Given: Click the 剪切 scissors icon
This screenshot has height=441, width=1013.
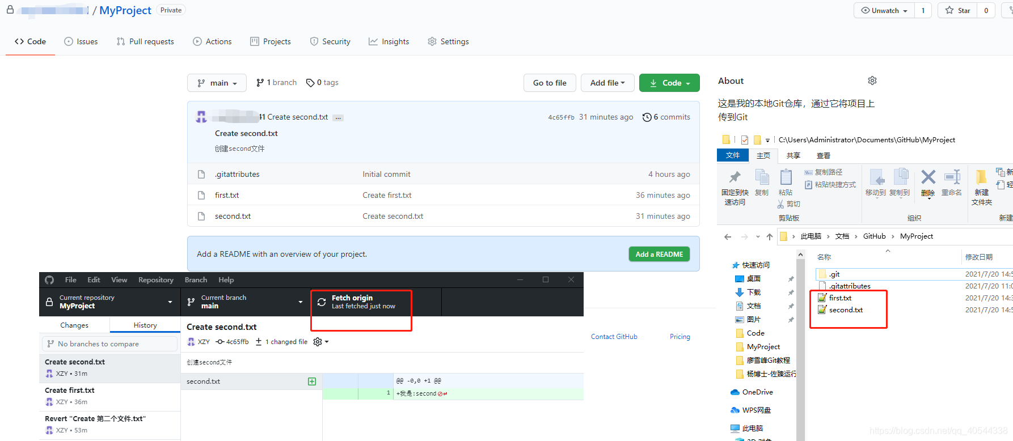Looking at the screenshot, I should [x=780, y=204].
